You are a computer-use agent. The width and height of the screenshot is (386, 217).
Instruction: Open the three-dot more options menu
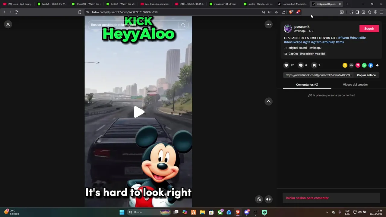tap(268, 24)
